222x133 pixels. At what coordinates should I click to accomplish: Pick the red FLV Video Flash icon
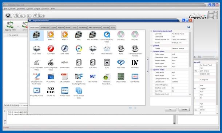pos(51,48)
